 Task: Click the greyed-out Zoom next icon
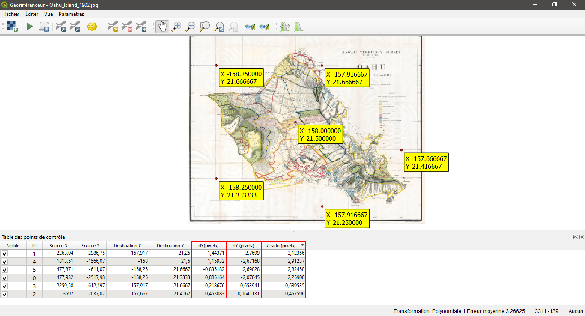[x=233, y=27]
